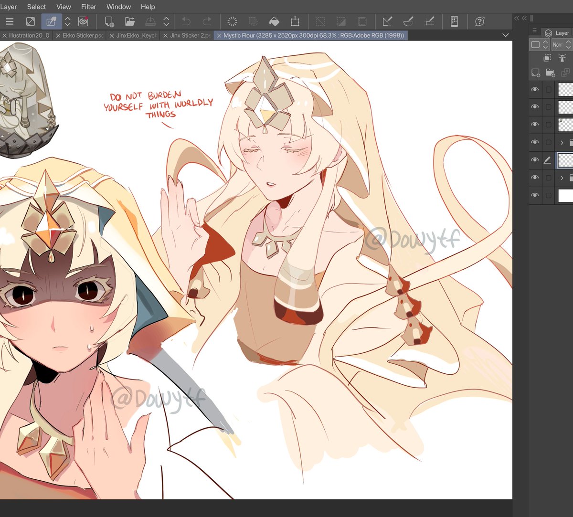Viewport: 573px width, 517px height.
Task: Collapse the right dock with first double-arrow
Action: coord(517,18)
